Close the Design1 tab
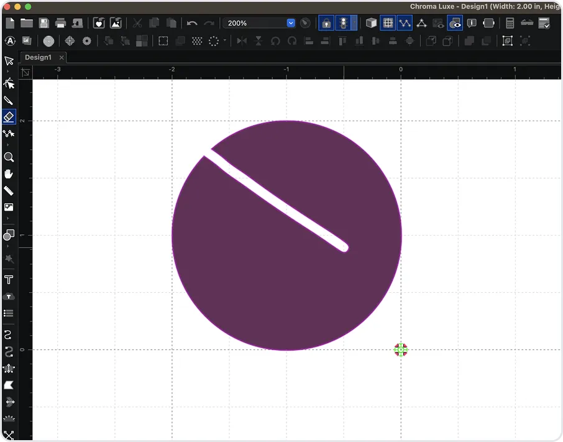 [62, 57]
